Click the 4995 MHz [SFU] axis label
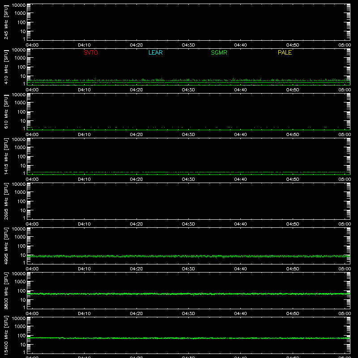Screen dimensions: 358x358 (x=6, y=246)
